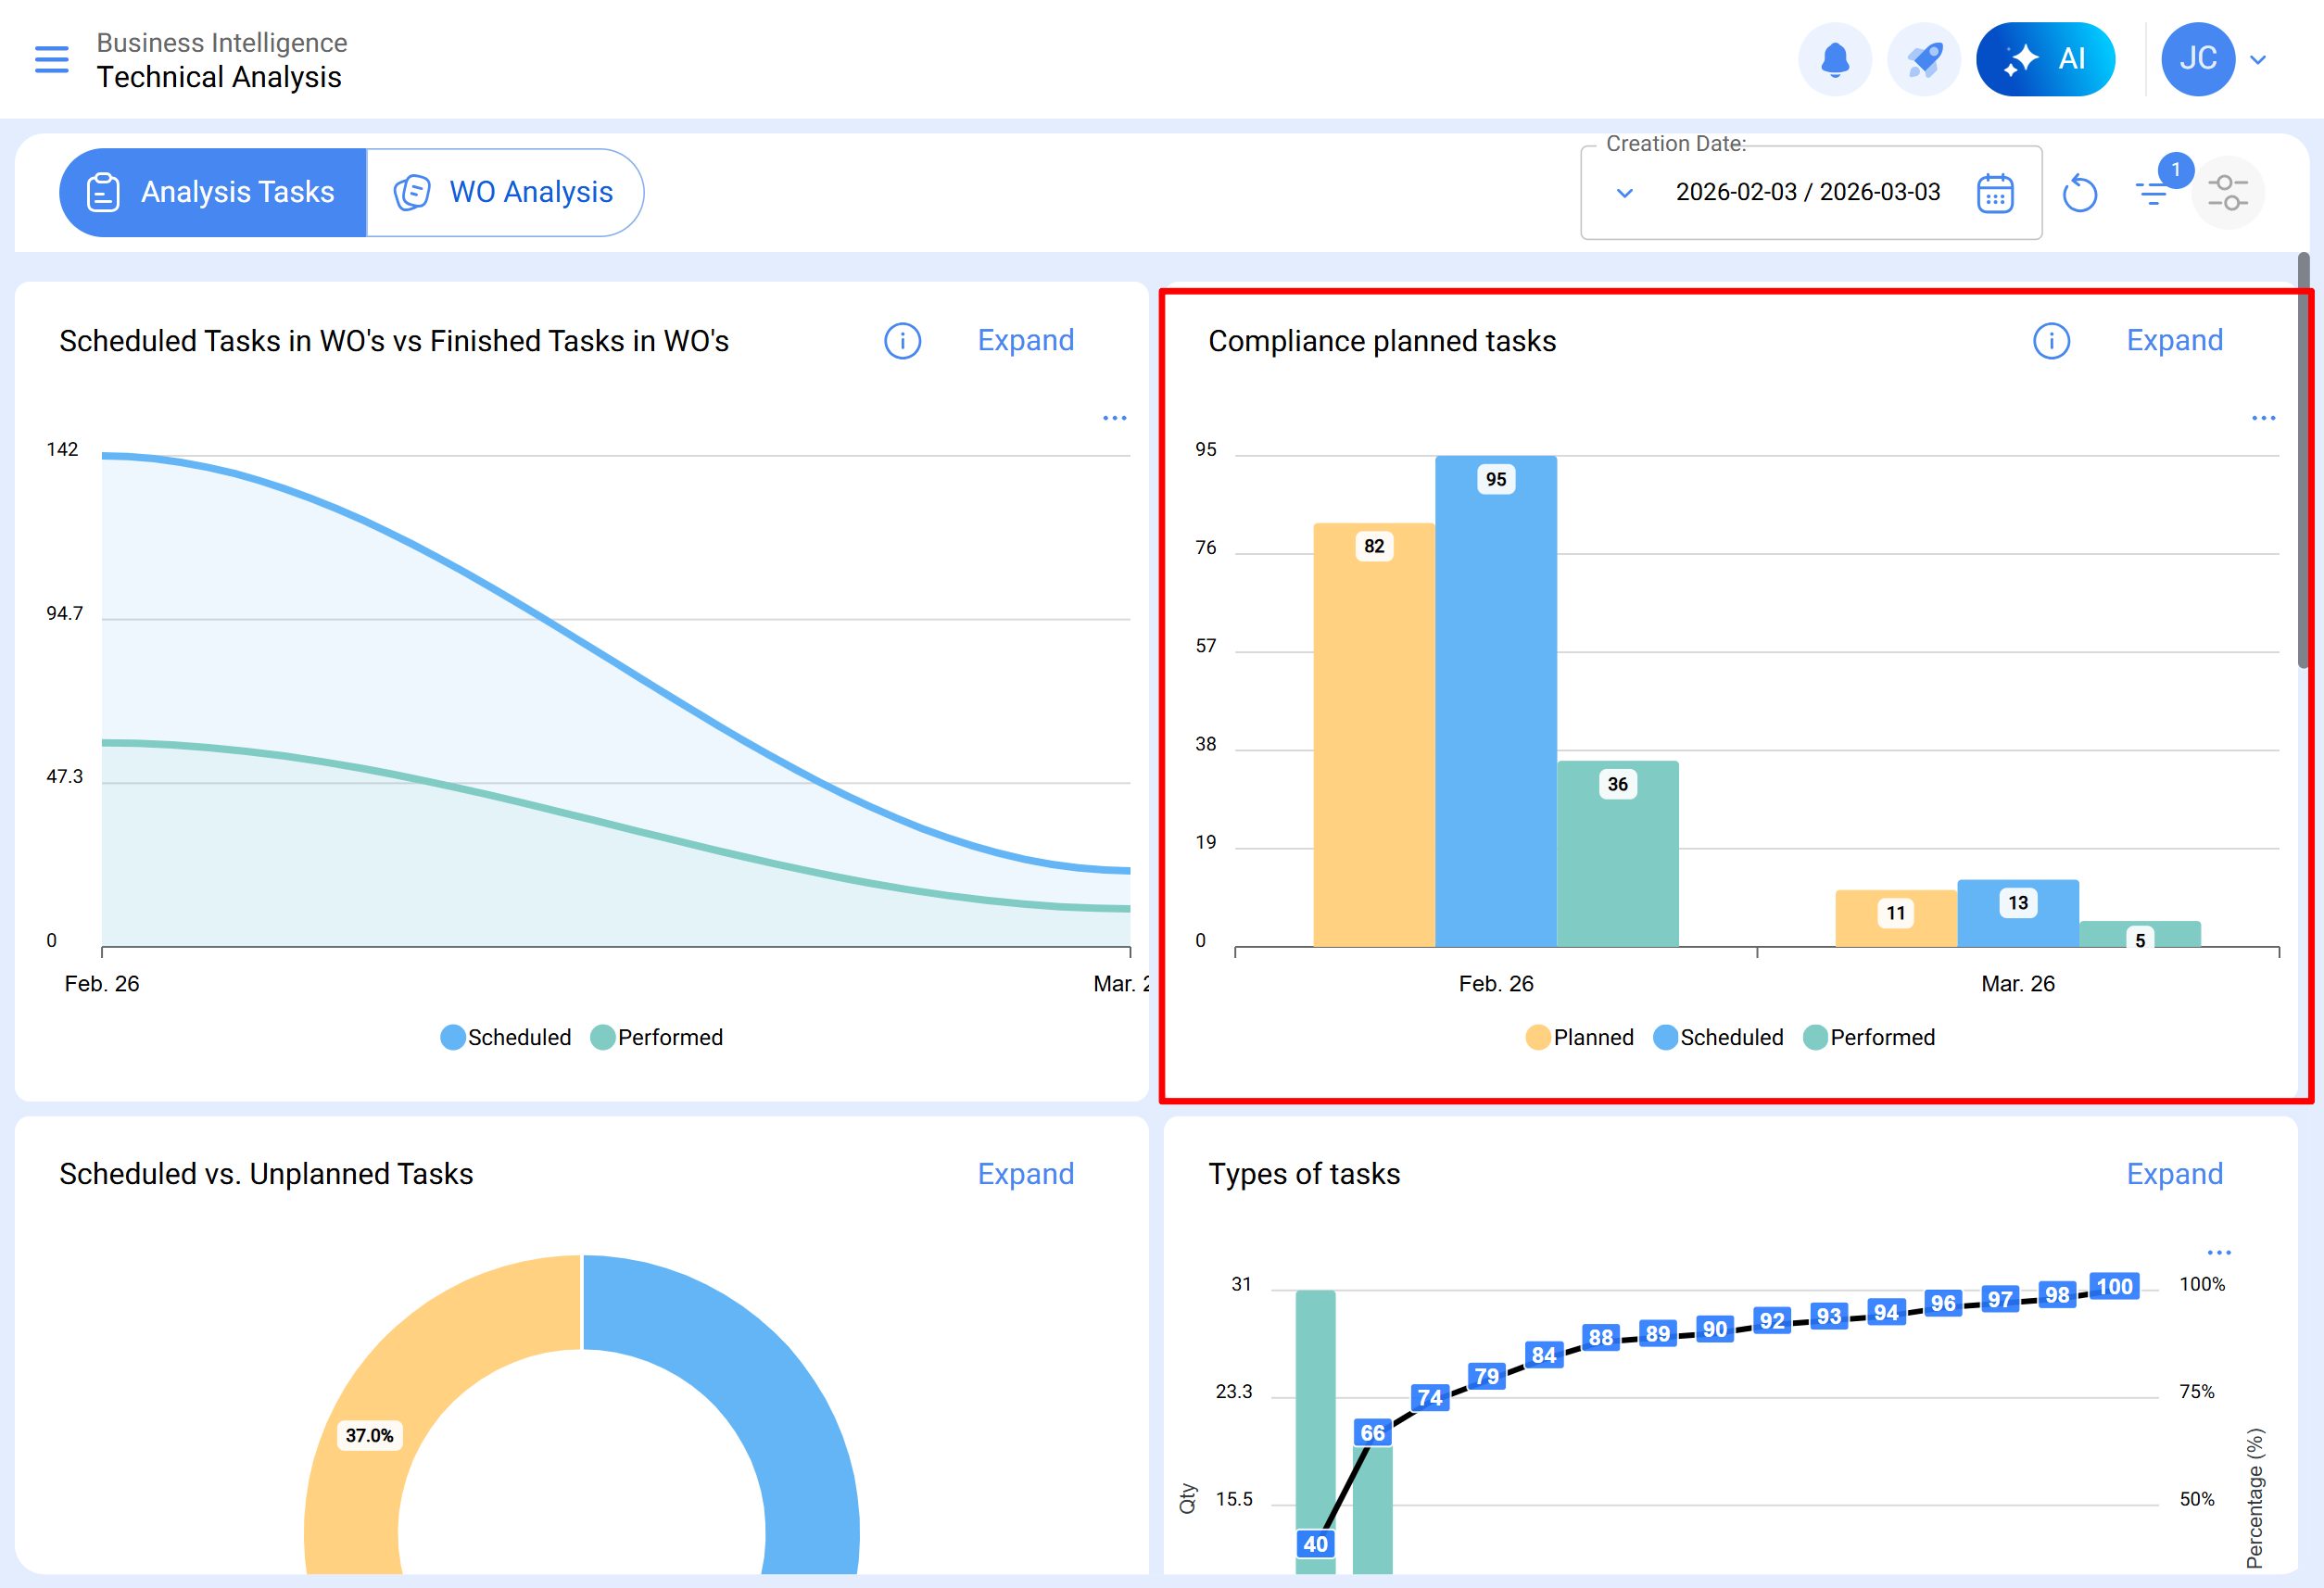The image size is (2324, 1588).
Task: Expand the JC user profile dropdown
Action: (2257, 59)
